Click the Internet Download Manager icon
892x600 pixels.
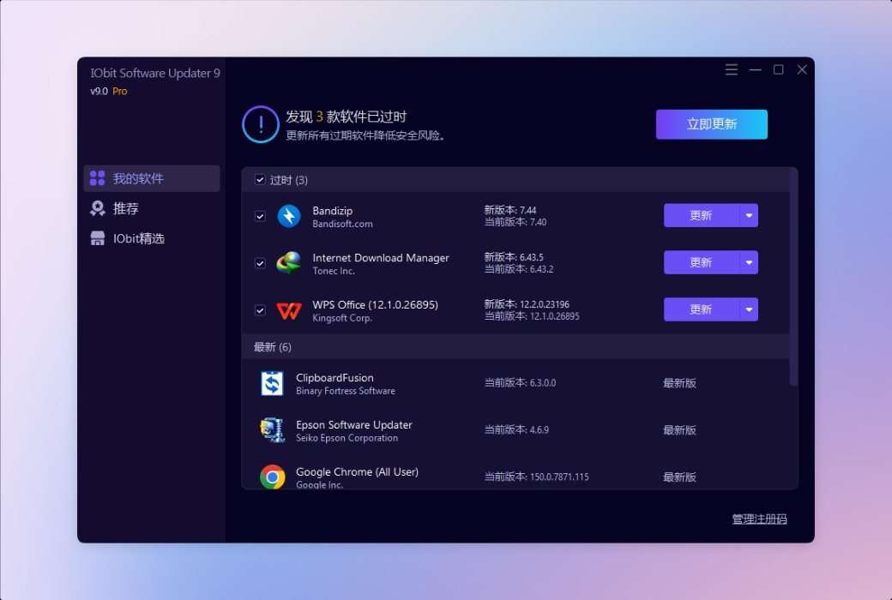[289, 263]
